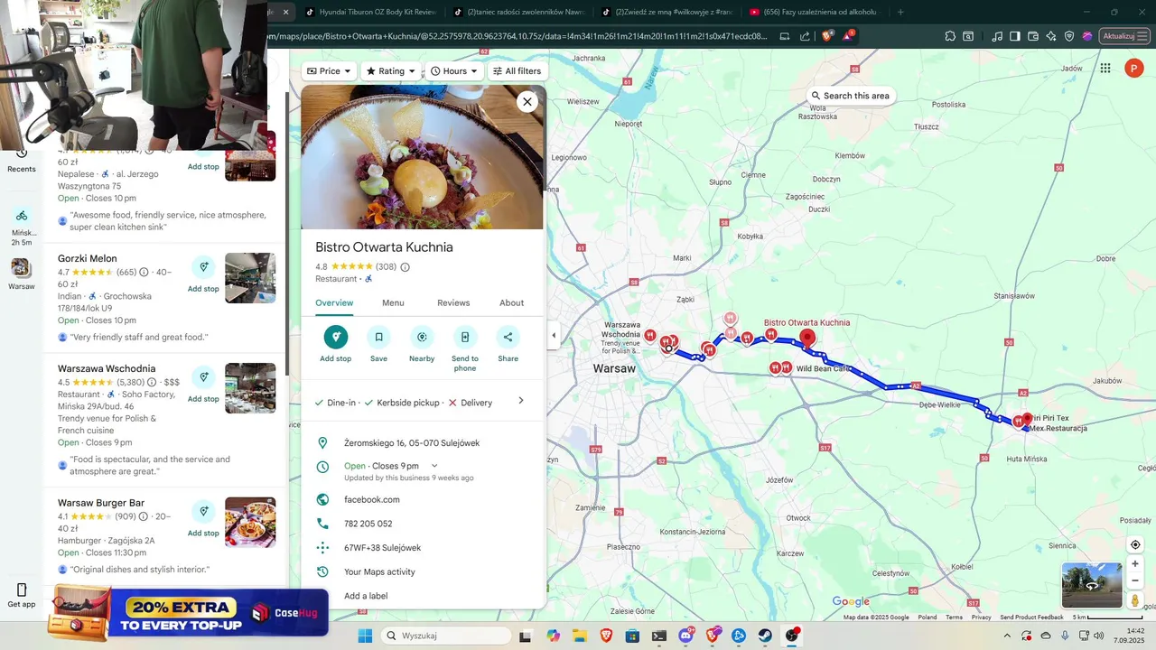Viewport: 1156px width, 650px height.
Task: Click the green Add stop icon in Bistro panel
Action: (336, 337)
